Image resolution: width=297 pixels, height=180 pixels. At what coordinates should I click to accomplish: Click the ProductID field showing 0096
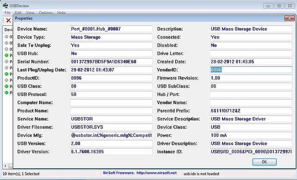click(x=111, y=78)
